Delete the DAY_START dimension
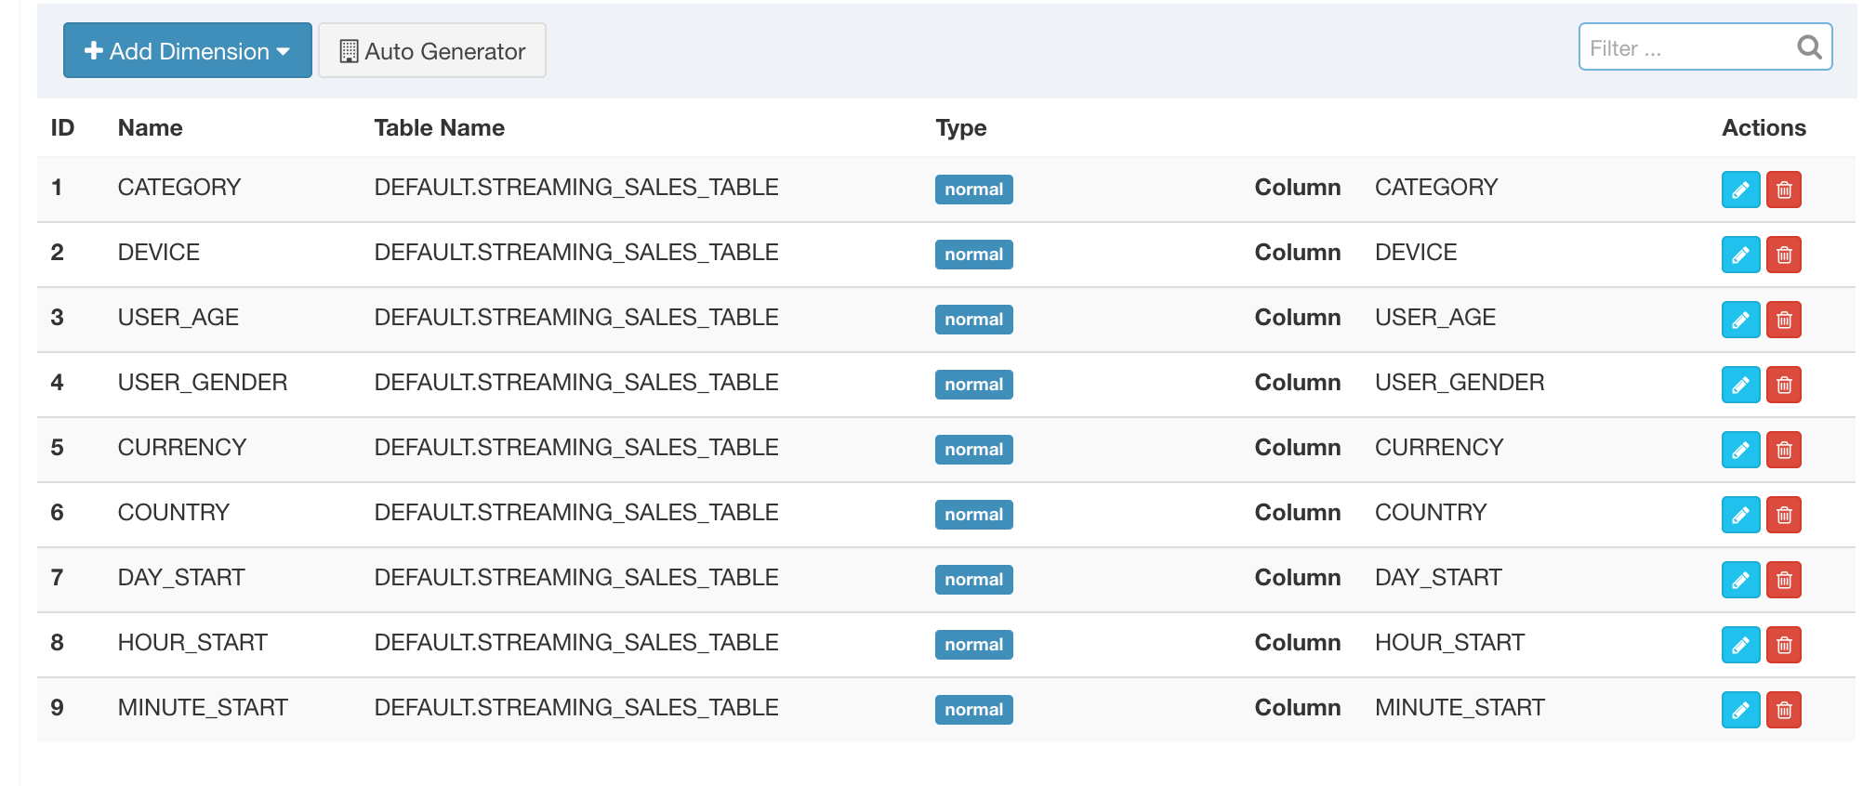The height and width of the screenshot is (786, 1863). (1783, 580)
